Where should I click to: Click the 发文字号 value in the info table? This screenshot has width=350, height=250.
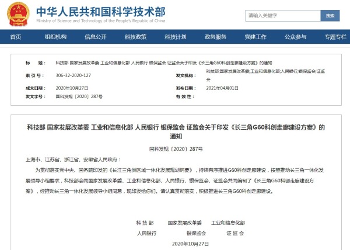(79, 96)
